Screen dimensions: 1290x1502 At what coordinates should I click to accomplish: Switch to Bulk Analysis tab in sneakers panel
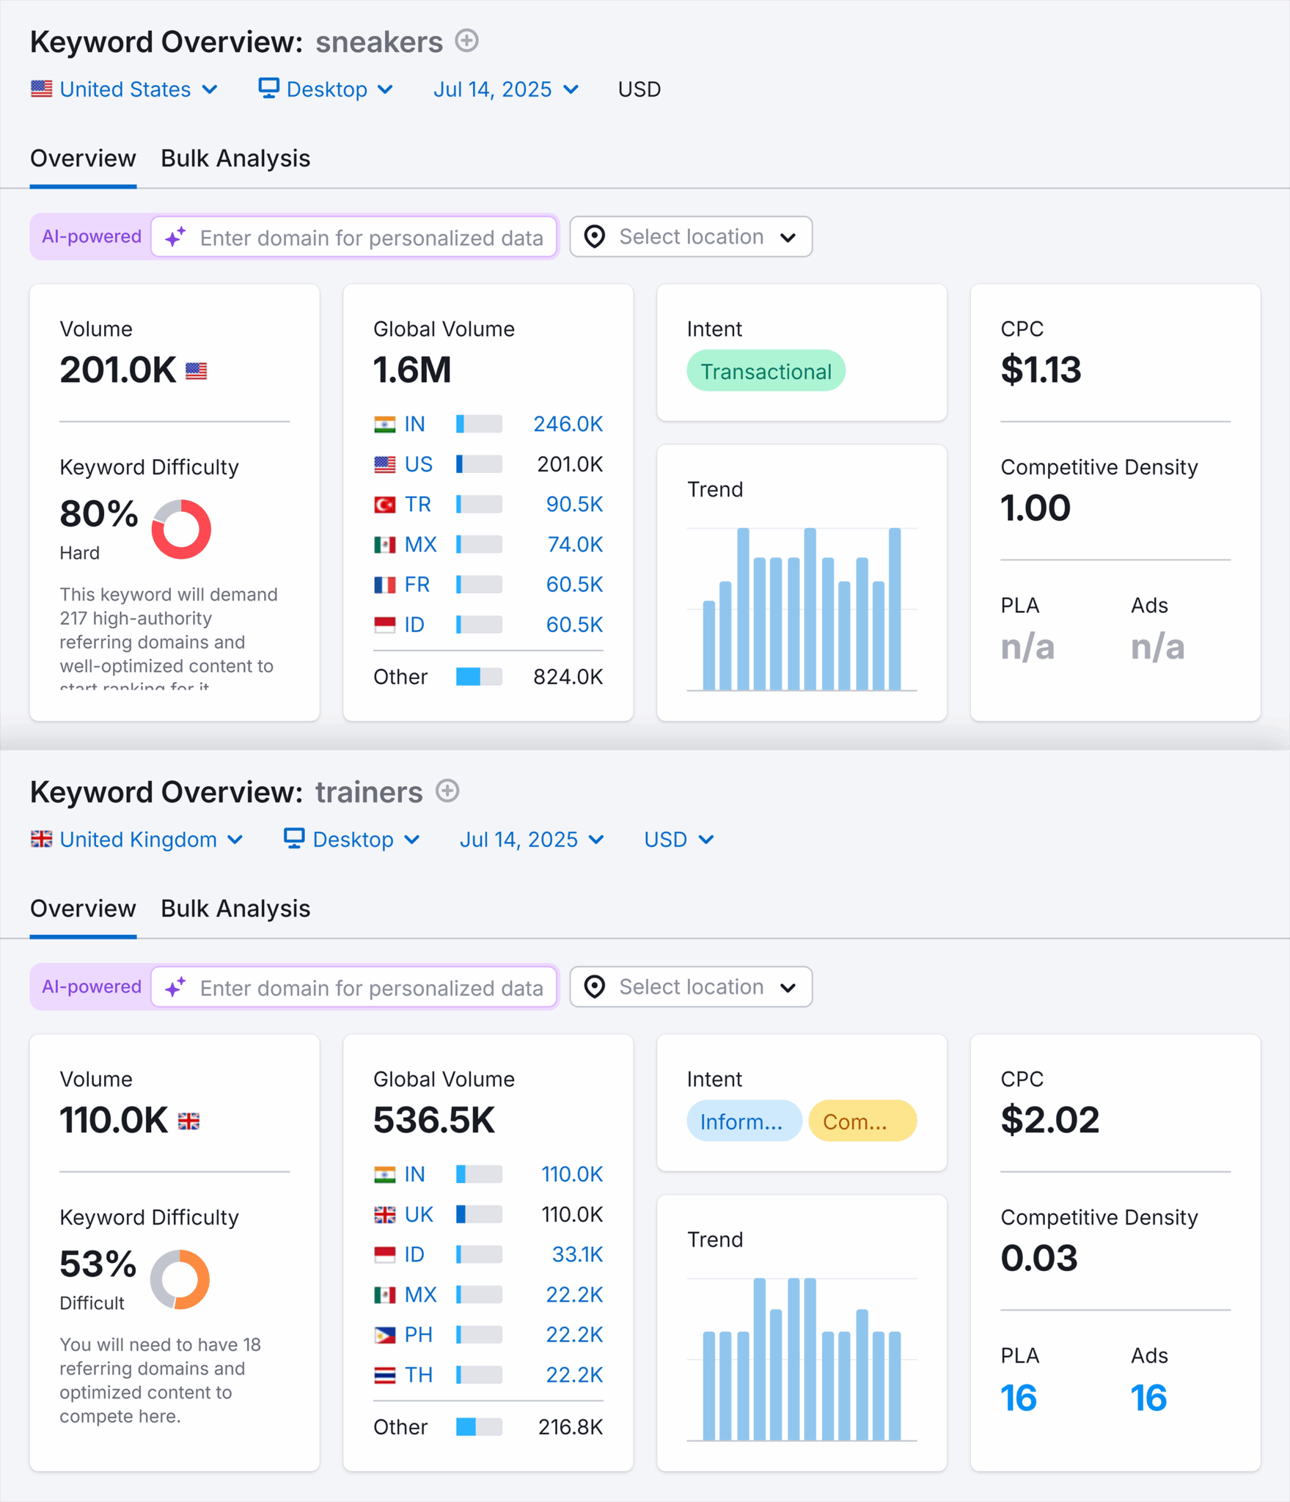point(235,158)
